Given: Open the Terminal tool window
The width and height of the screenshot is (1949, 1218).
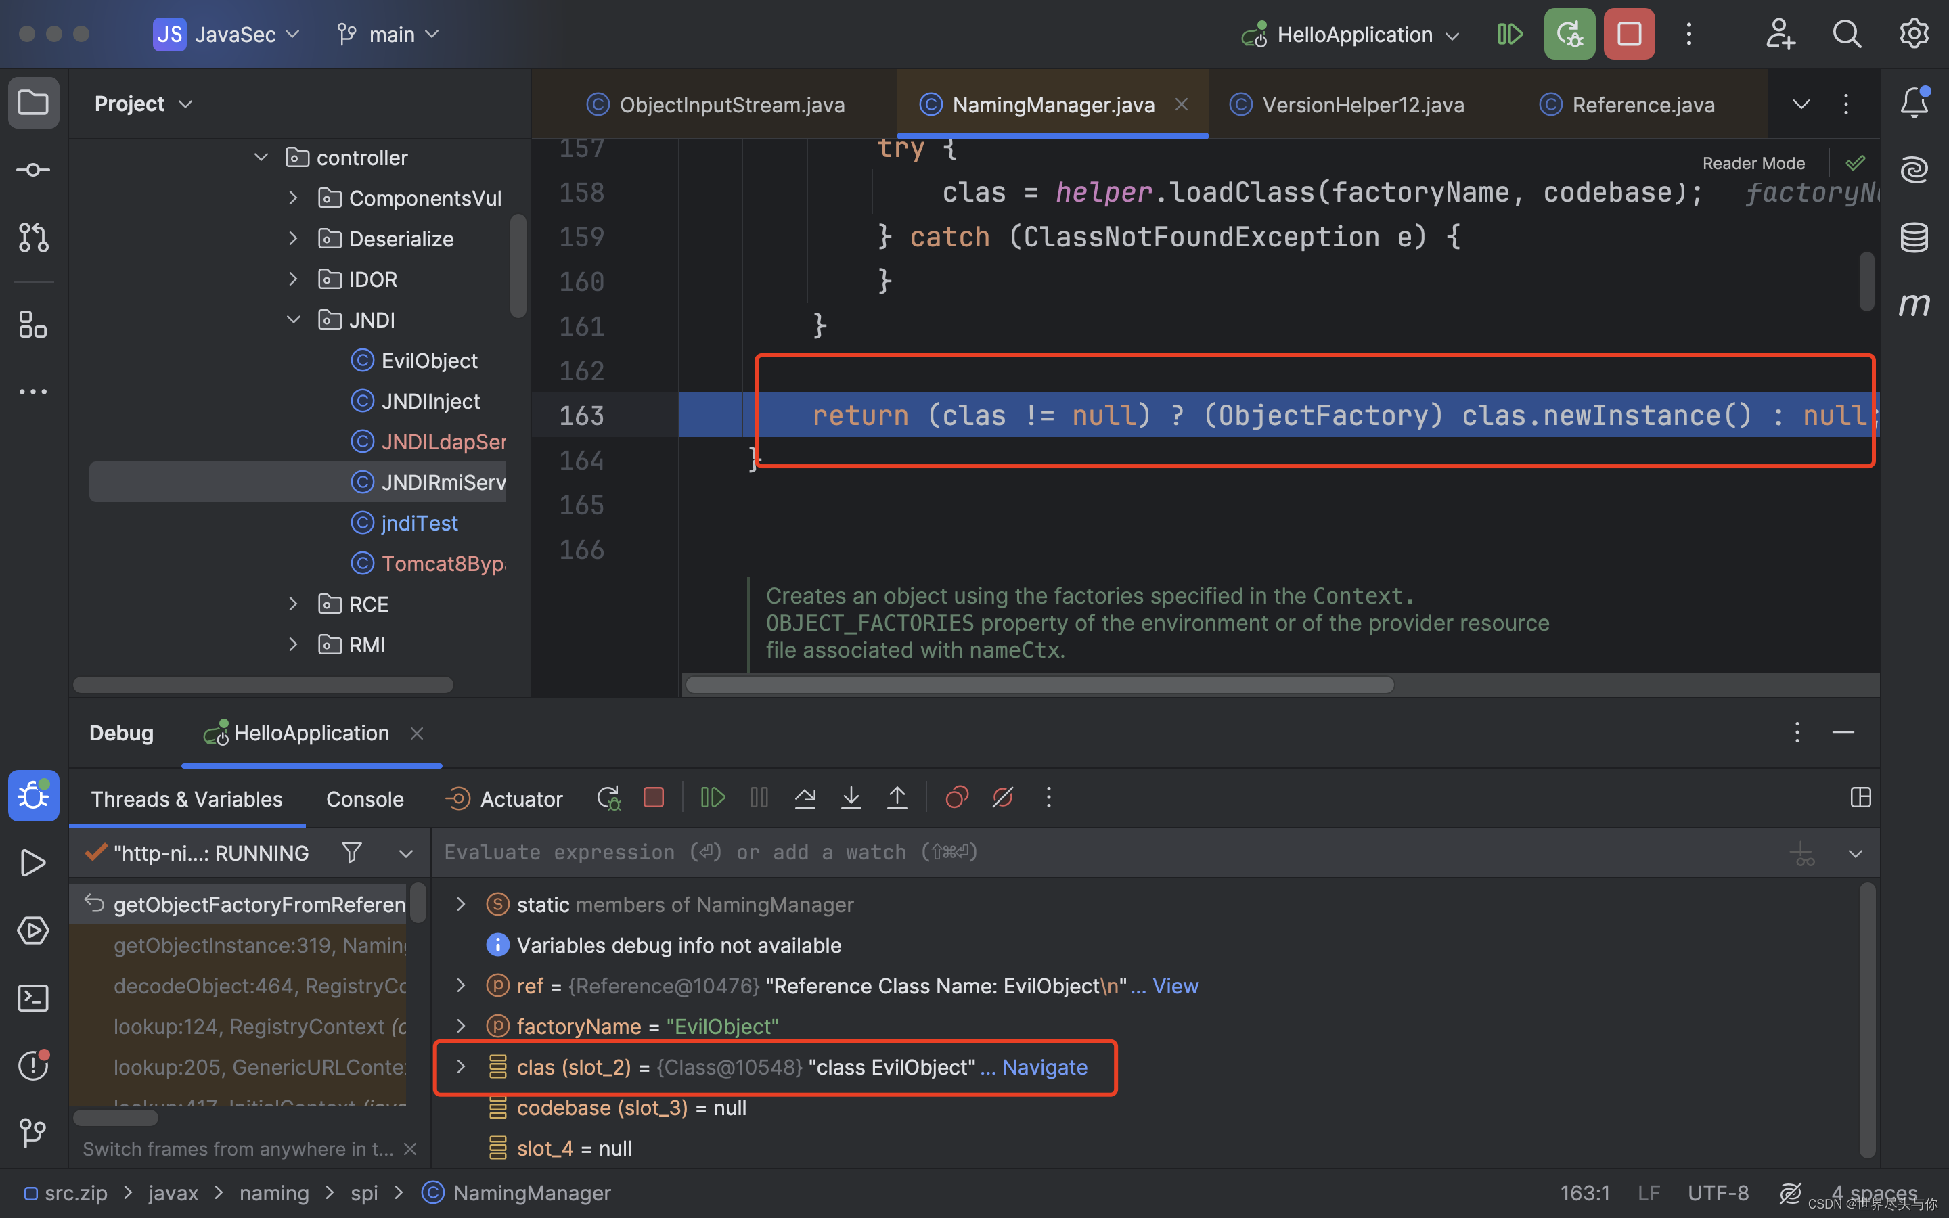Looking at the screenshot, I should [x=33, y=998].
